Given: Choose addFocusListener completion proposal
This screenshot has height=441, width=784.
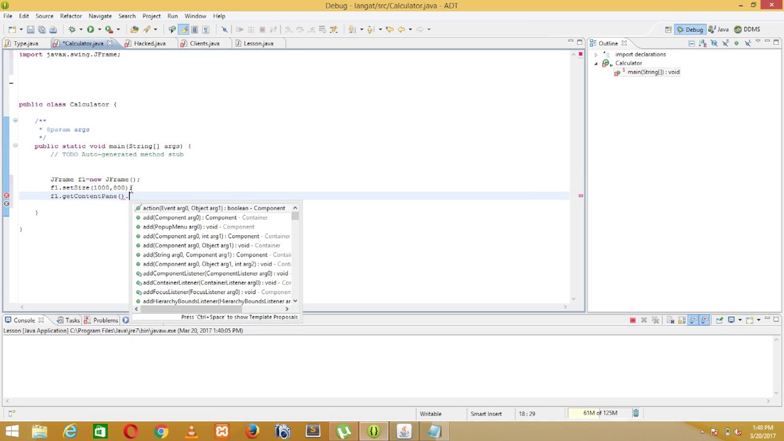Looking at the screenshot, I should click(x=213, y=292).
